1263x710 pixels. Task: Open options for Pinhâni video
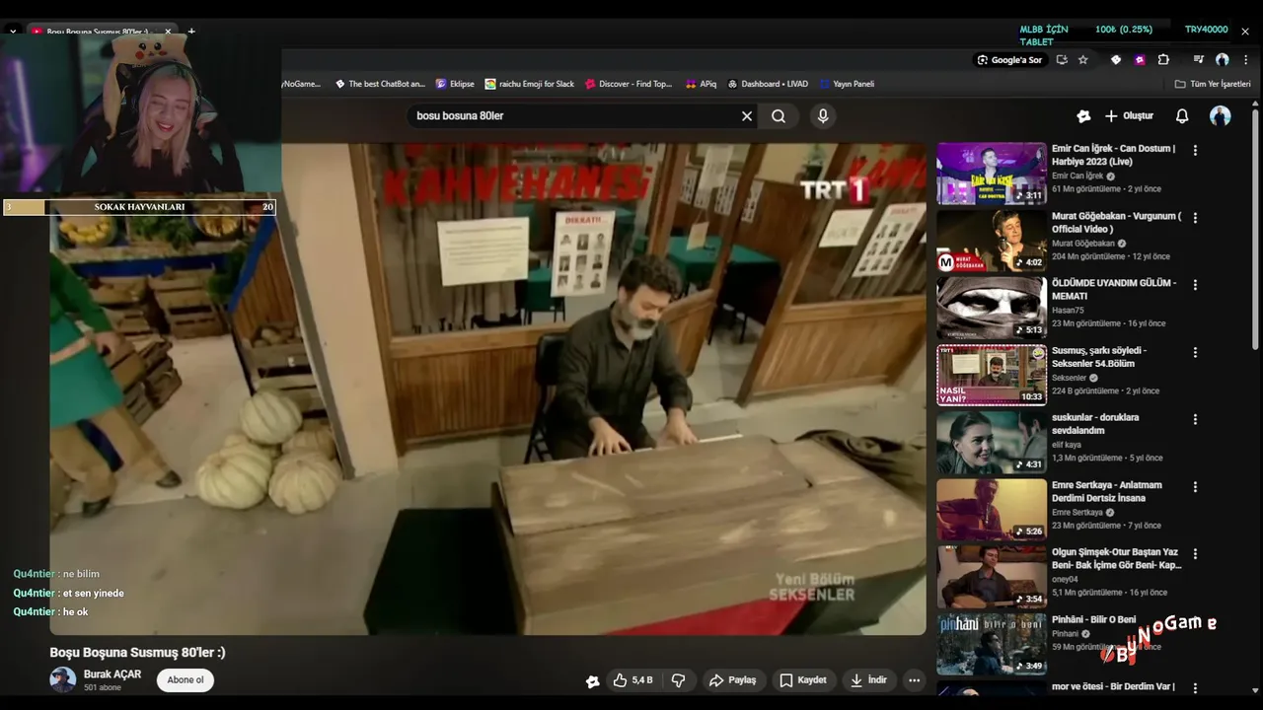click(1195, 620)
